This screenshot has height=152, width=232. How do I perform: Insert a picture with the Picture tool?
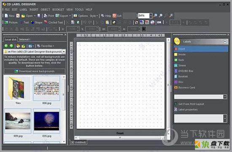(11, 22)
